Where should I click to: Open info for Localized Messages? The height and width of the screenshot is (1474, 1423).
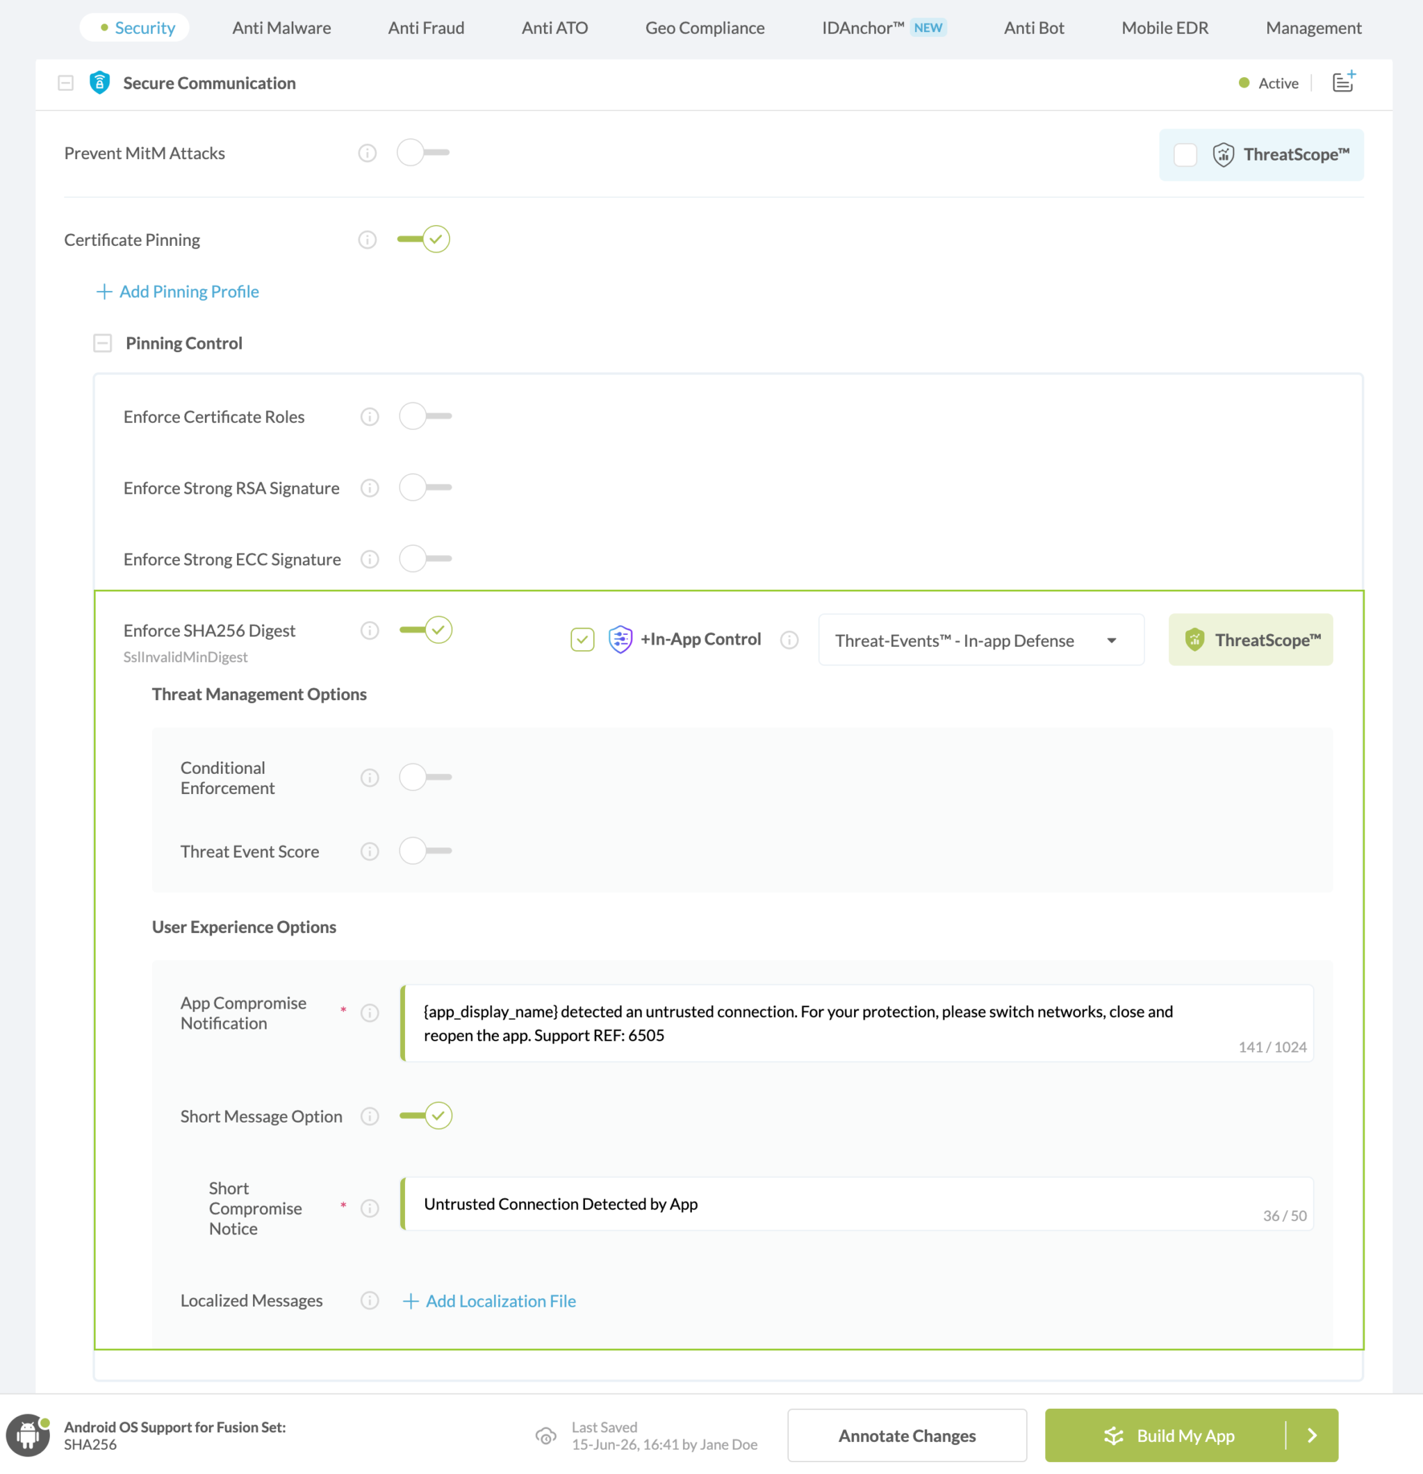click(x=369, y=1300)
